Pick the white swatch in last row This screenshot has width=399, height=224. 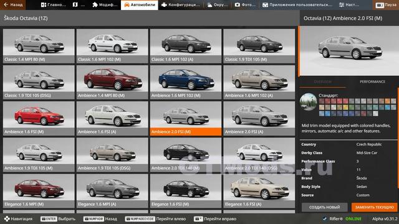click(x=375, y=113)
